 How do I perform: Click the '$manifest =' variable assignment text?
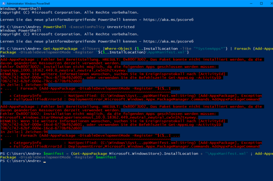[56, 154]
